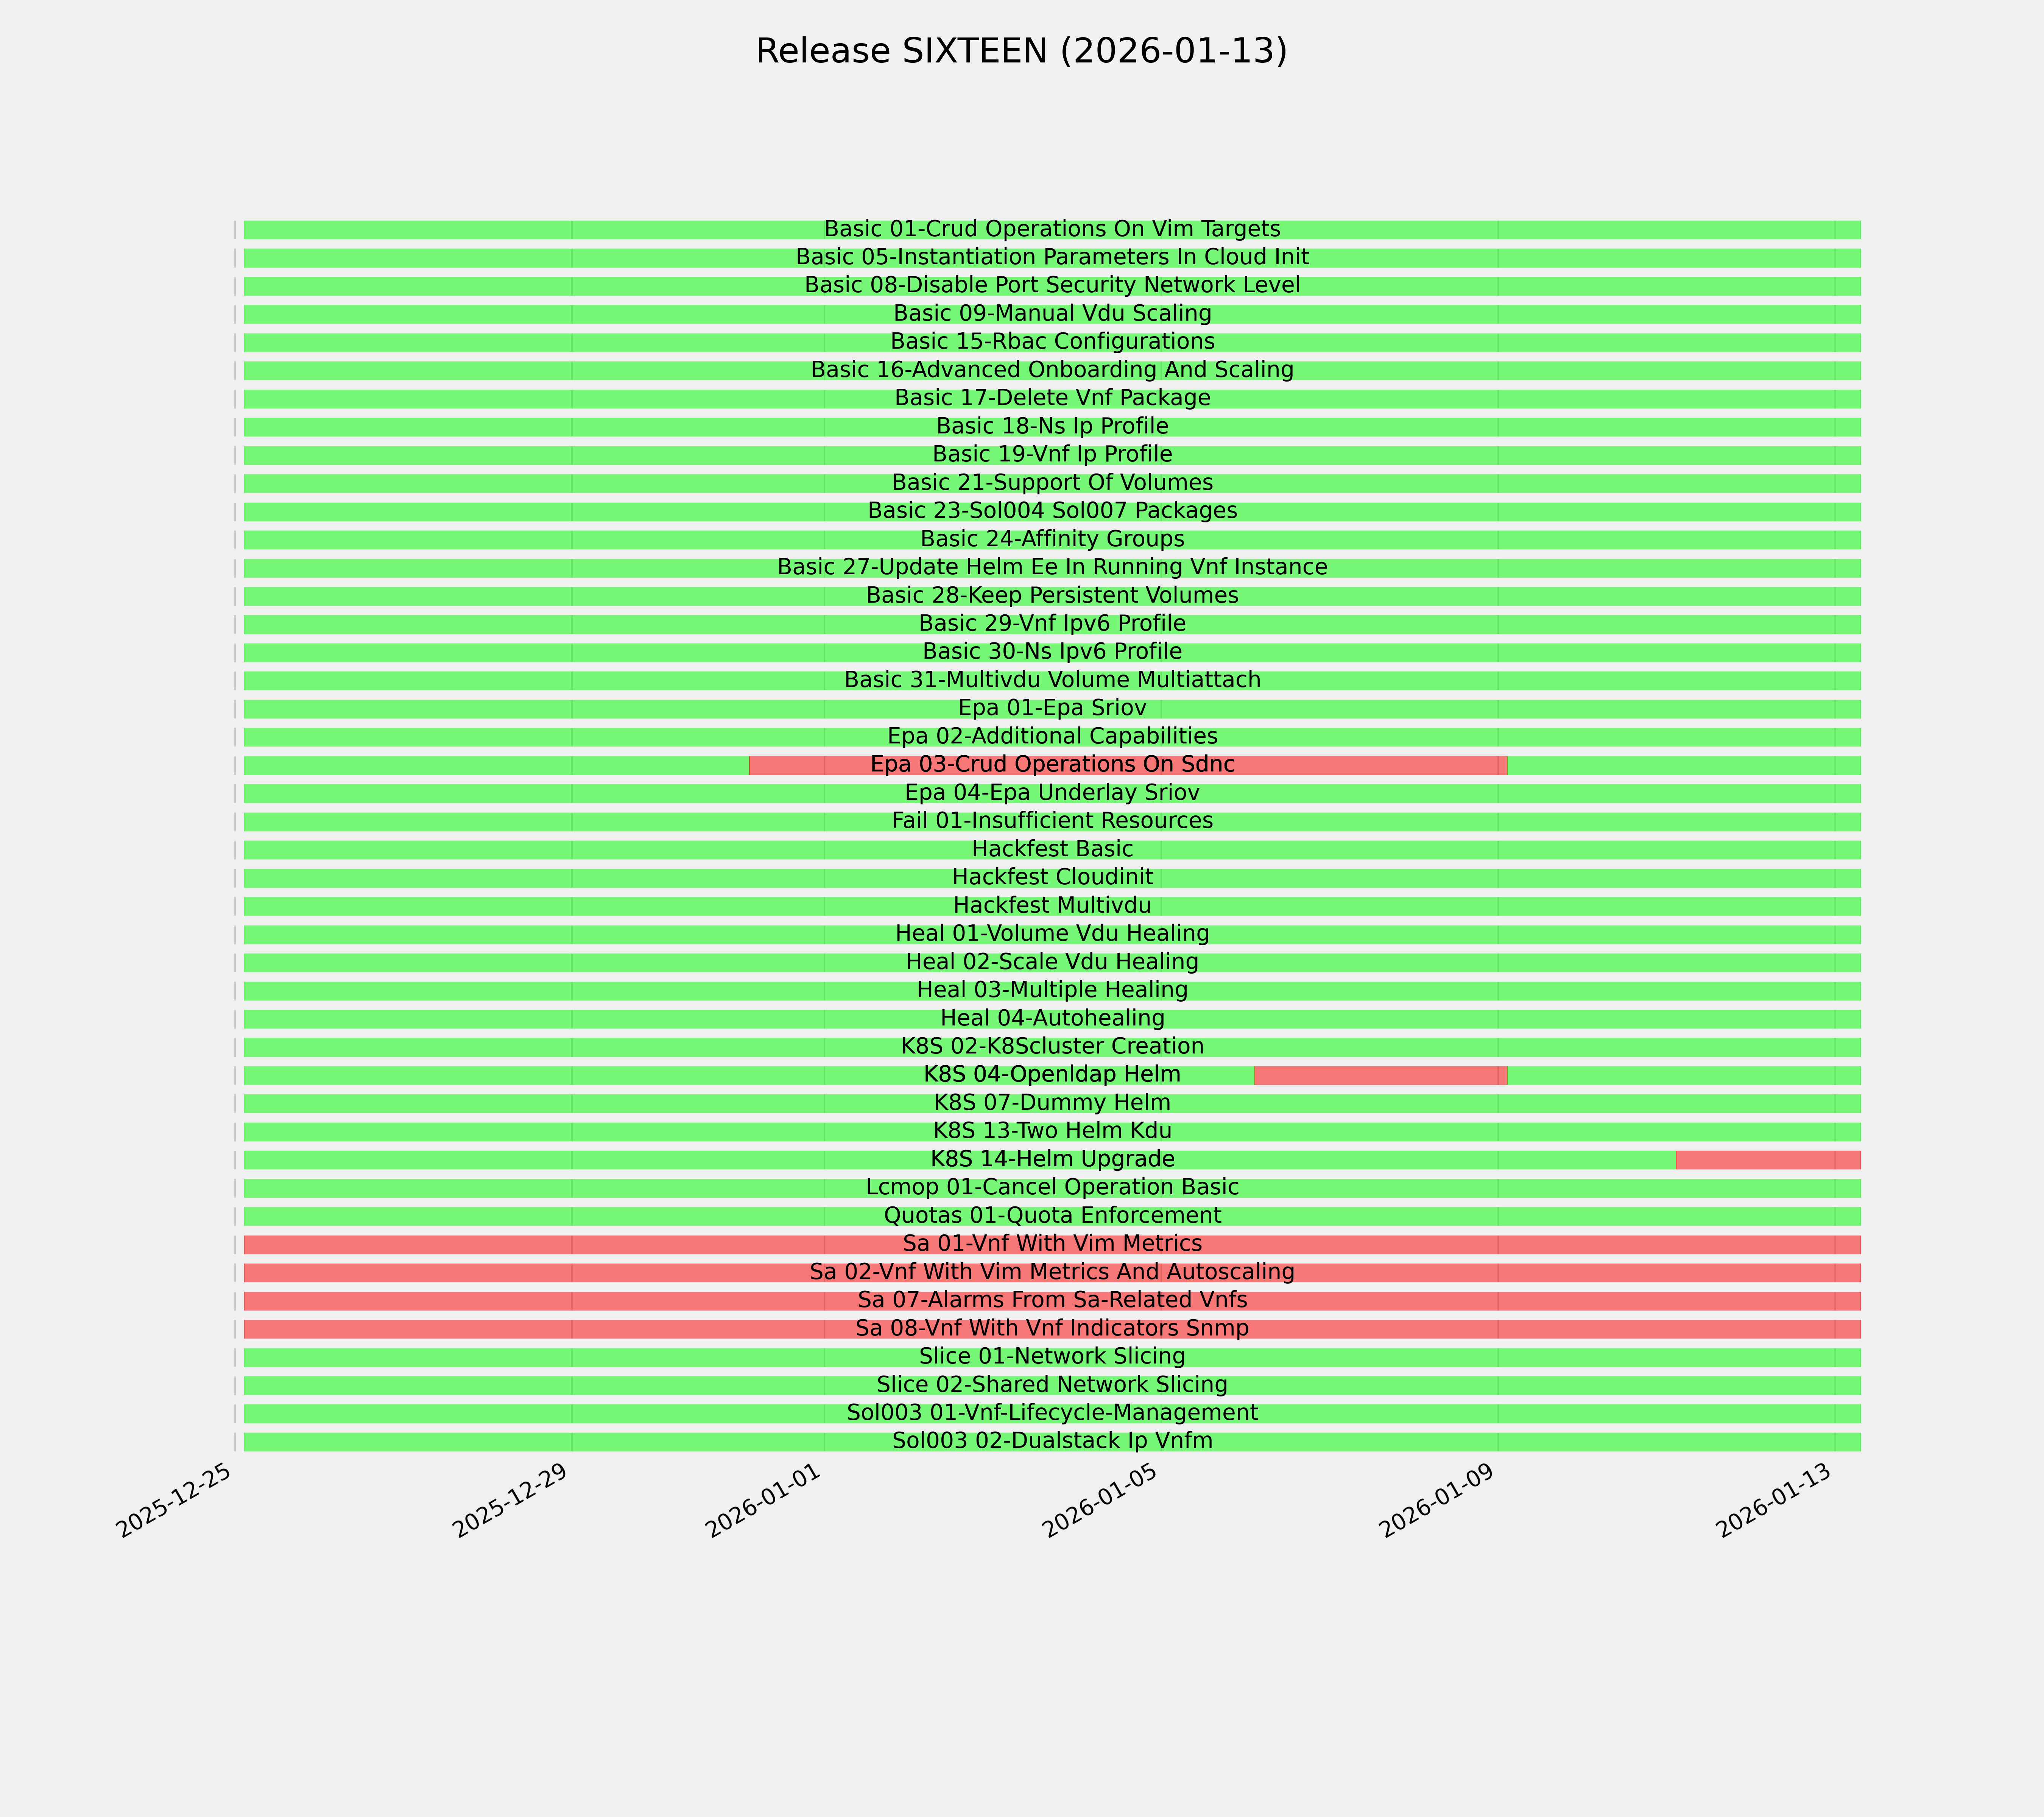Click the red segment of K8S 14-Helm Upgrade
The height and width of the screenshot is (1817, 2044).
pyautogui.click(x=1767, y=1160)
